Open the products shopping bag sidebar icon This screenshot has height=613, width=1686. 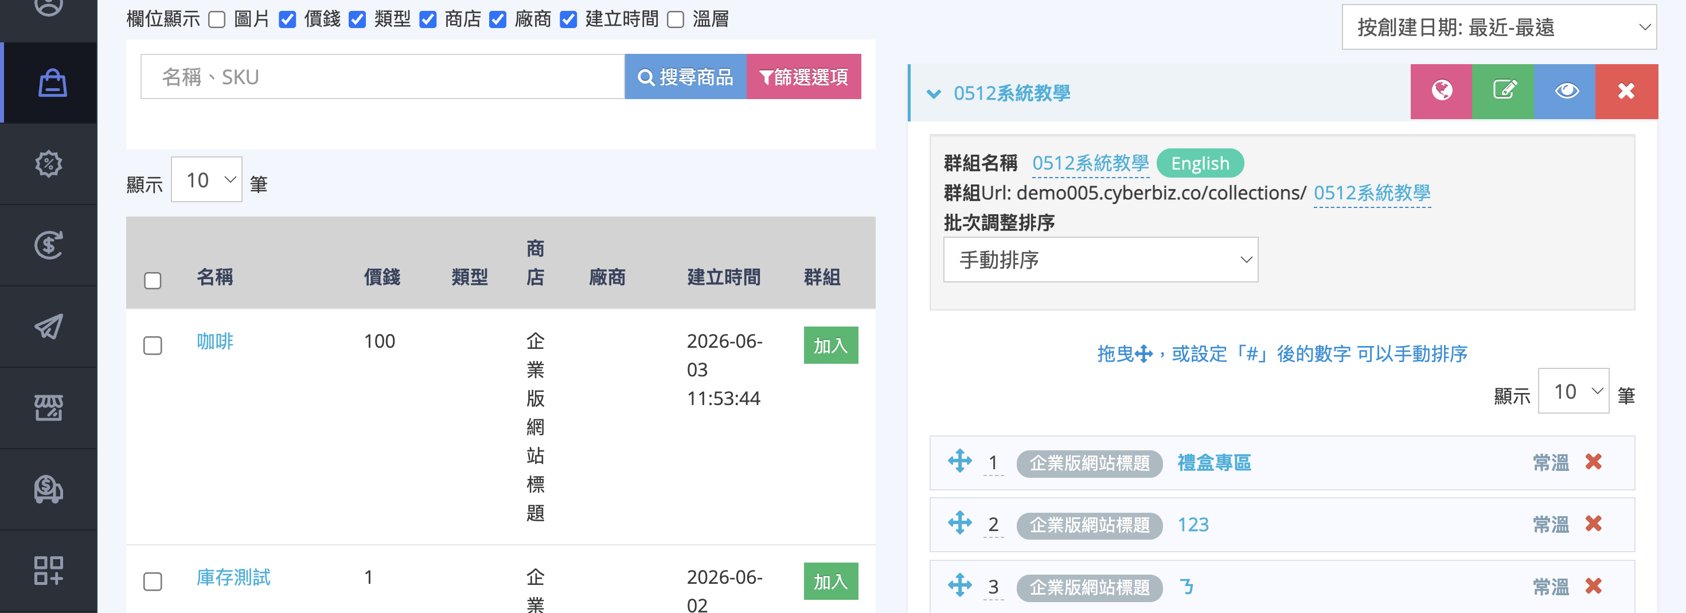[52, 83]
